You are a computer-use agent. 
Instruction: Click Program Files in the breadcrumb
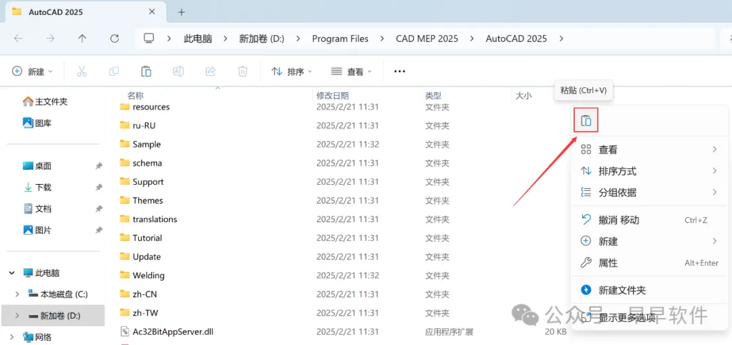coord(340,39)
